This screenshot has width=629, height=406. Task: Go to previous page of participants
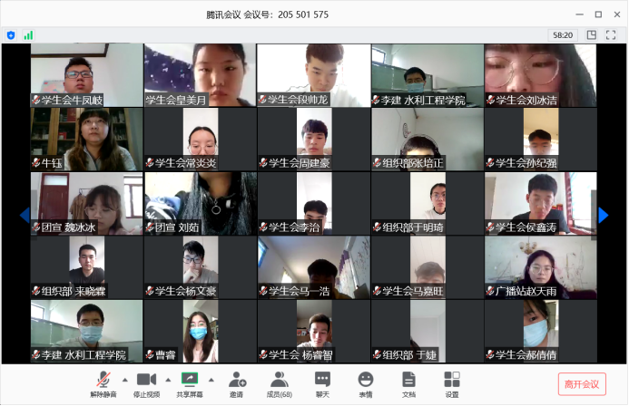point(25,216)
